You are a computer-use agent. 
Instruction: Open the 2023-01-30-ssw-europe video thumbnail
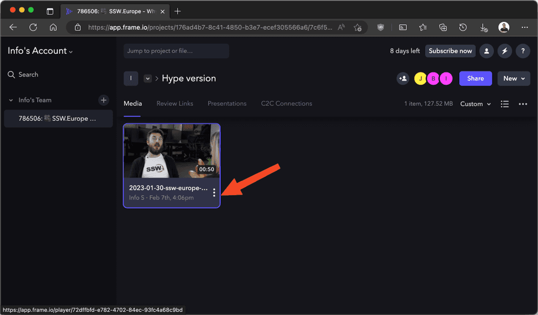(172, 150)
